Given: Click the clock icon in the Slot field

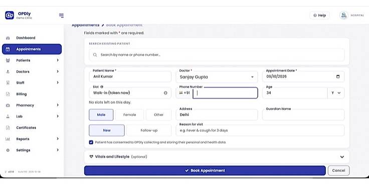Looking at the screenshot, I should click(165, 93).
